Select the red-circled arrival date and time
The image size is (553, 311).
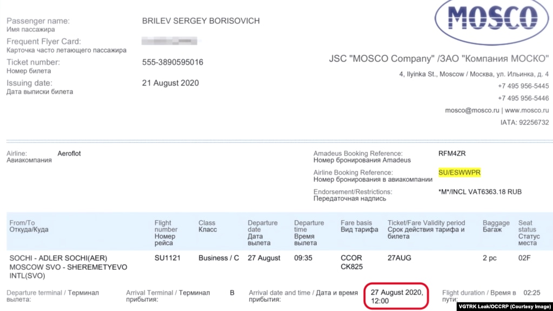(x=396, y=296)
